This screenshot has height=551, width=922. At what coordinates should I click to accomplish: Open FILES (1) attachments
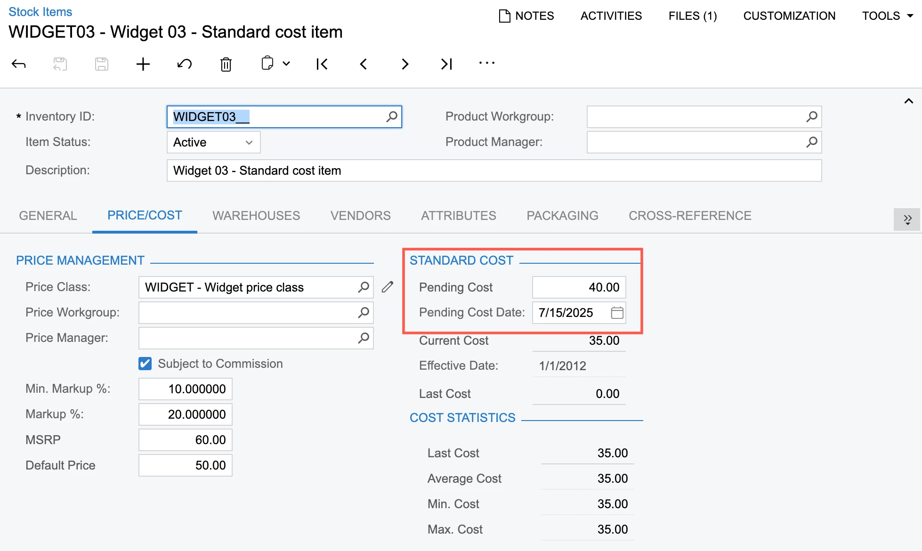click(692, 16)
